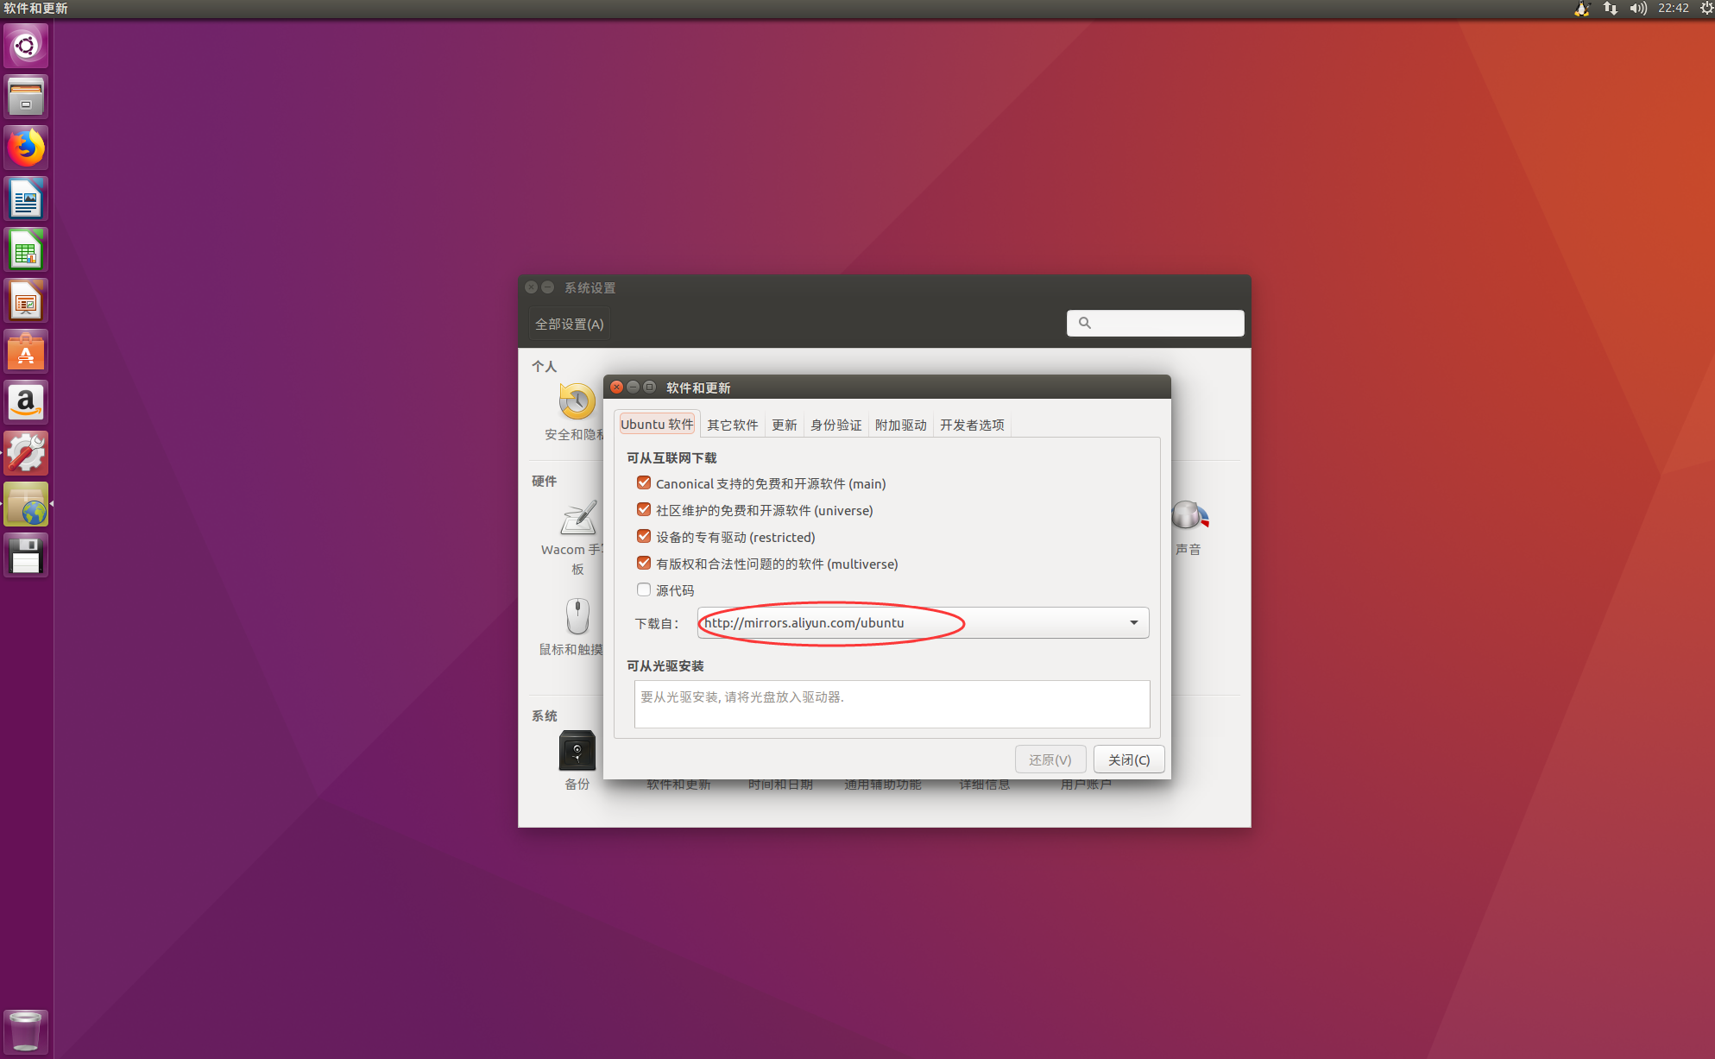The width and height of the screenshot is (1715, 1059).
Task: Open the 下载自 mirror server dropdown
Action: (x=1132, y=622)
